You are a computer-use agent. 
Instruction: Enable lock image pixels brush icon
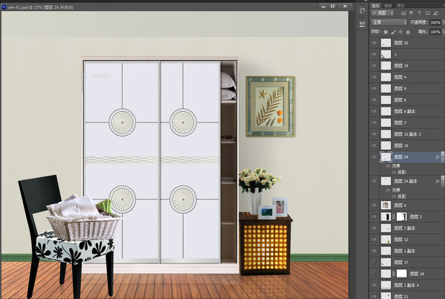[x=393, y=32]
